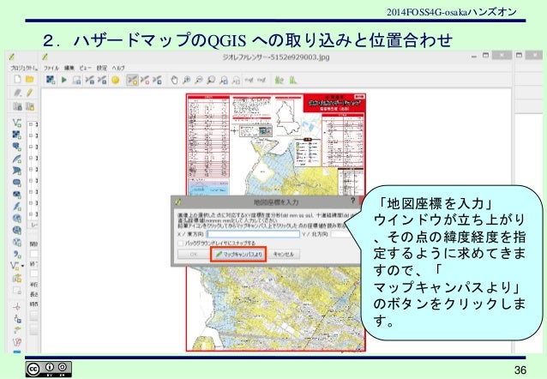Click Creative Commons license badge

tap(49, 370)
